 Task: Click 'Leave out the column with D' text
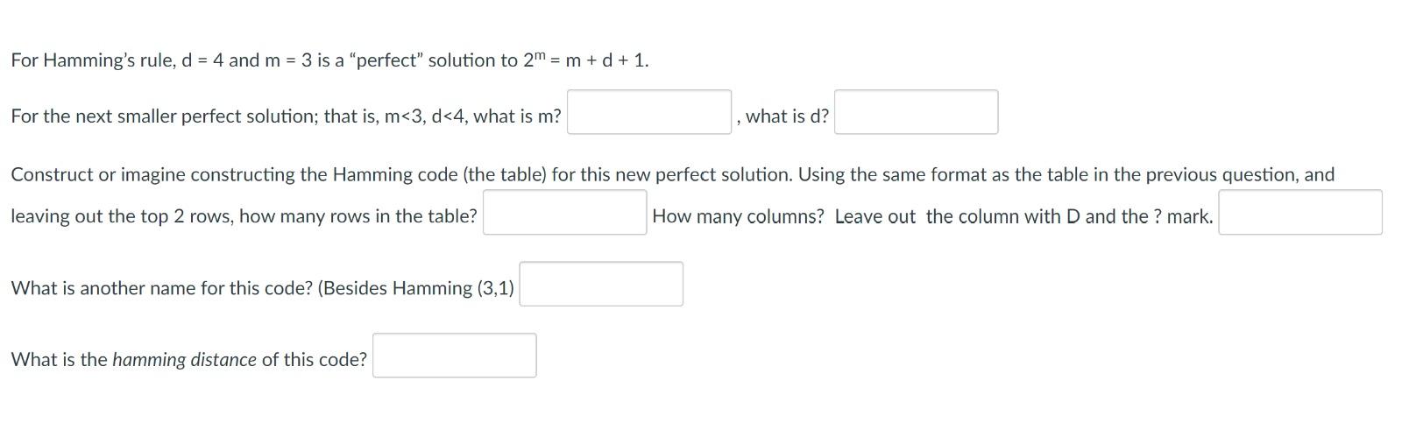click(957, 216)
